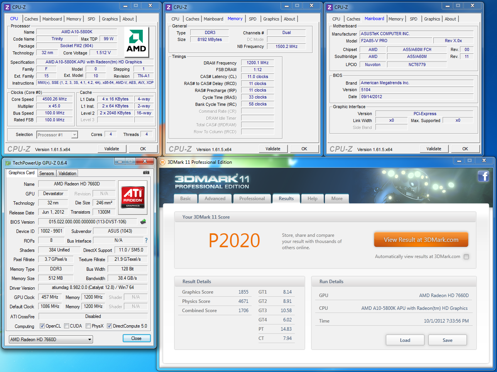Open Mainboard tab in CPU-Z Memory window
The width and height of the screenshot is (497, 372).
tap(213, 19)
